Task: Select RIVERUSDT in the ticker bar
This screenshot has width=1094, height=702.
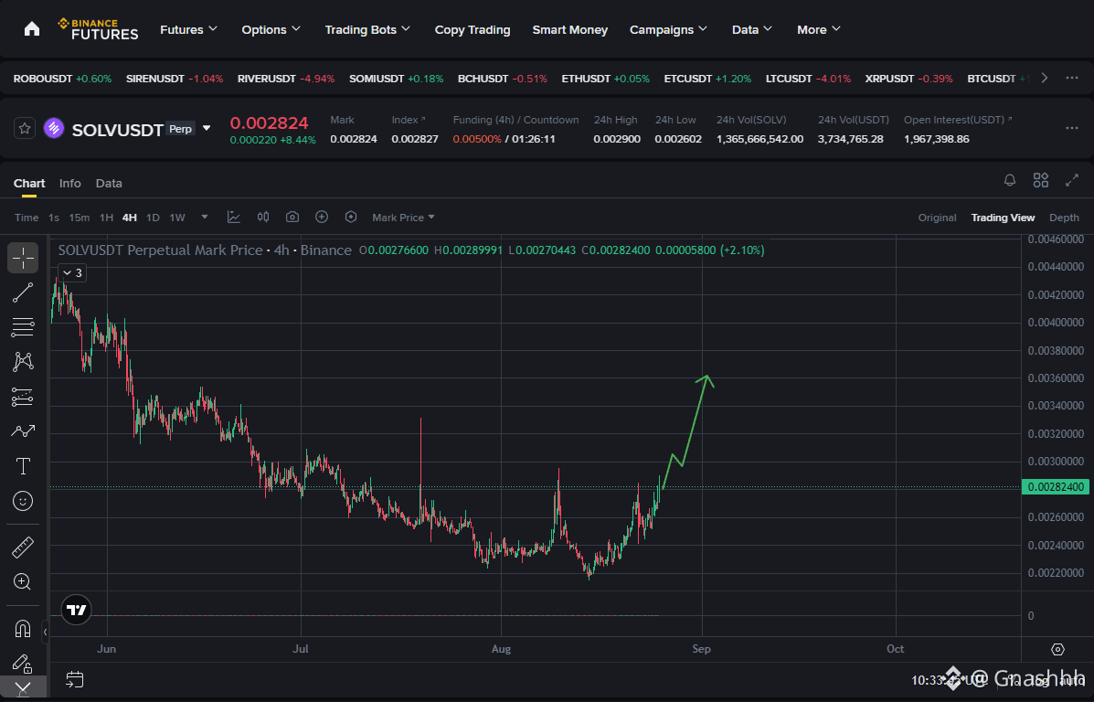Action: (286, 79)
